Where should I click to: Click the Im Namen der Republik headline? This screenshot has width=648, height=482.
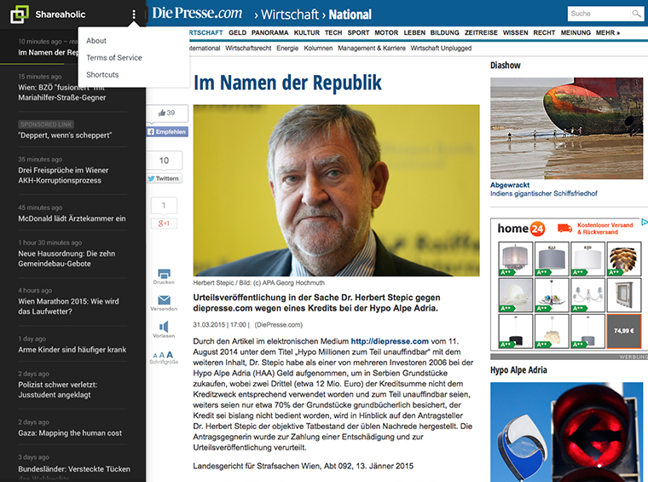[x=287, y=83]
